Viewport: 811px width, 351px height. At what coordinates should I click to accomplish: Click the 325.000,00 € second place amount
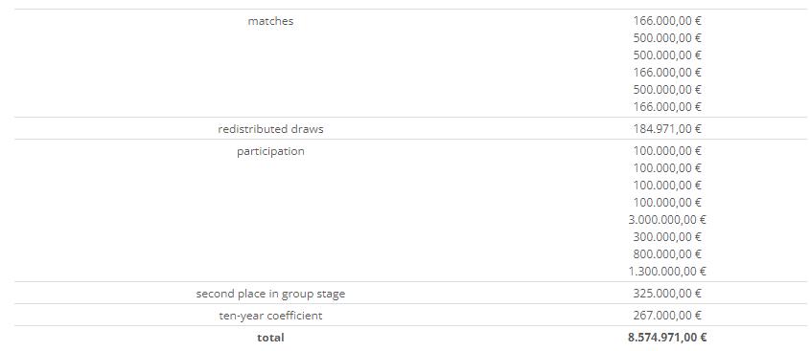coord(667,294)
